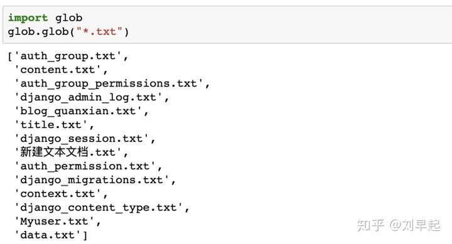
Task: Select 'blog_quanxian.txt' output line
Action: click(x=78, y=111)
